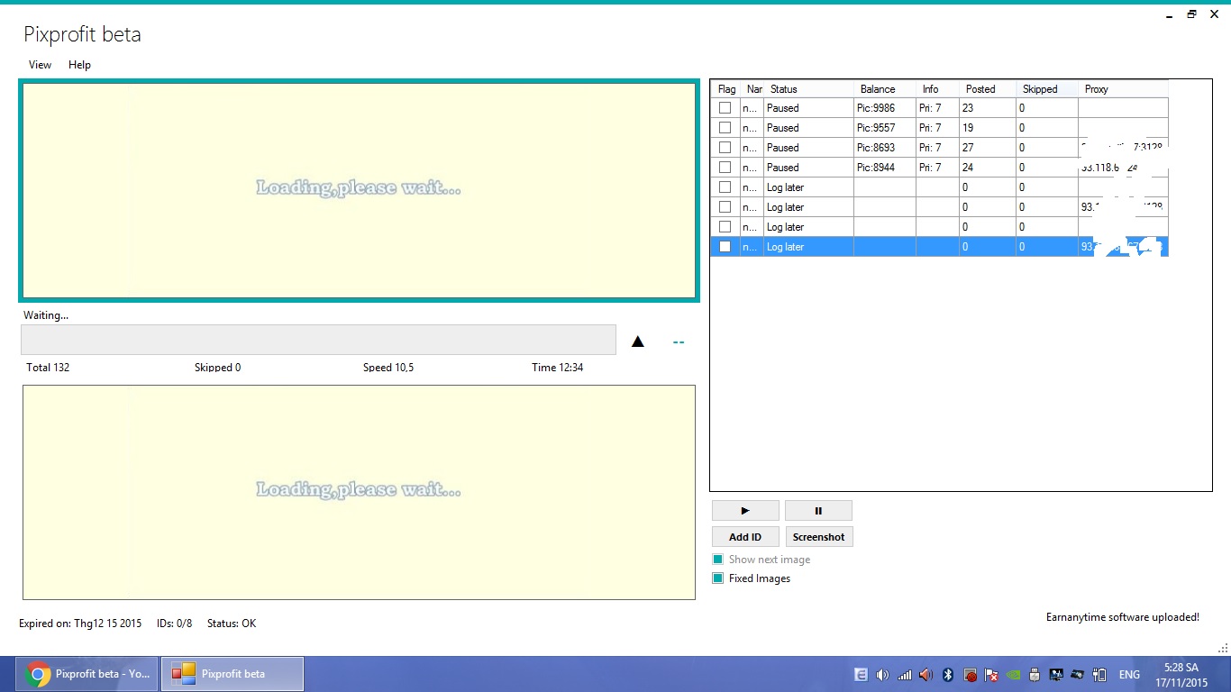
Task: Click the Status: OK text
Action: (x=232, y=624)
